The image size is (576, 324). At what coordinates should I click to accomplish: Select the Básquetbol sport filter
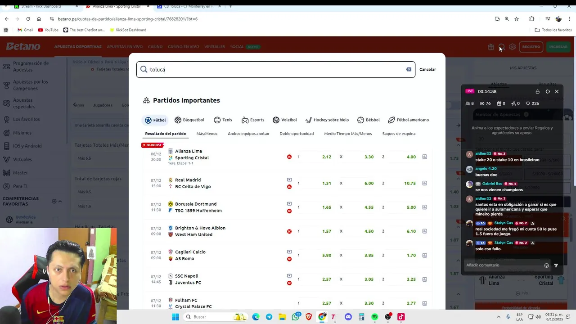point(189,120)
